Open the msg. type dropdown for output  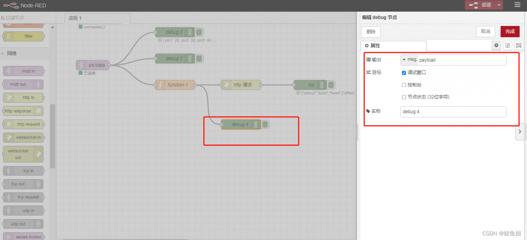point(409,60)
